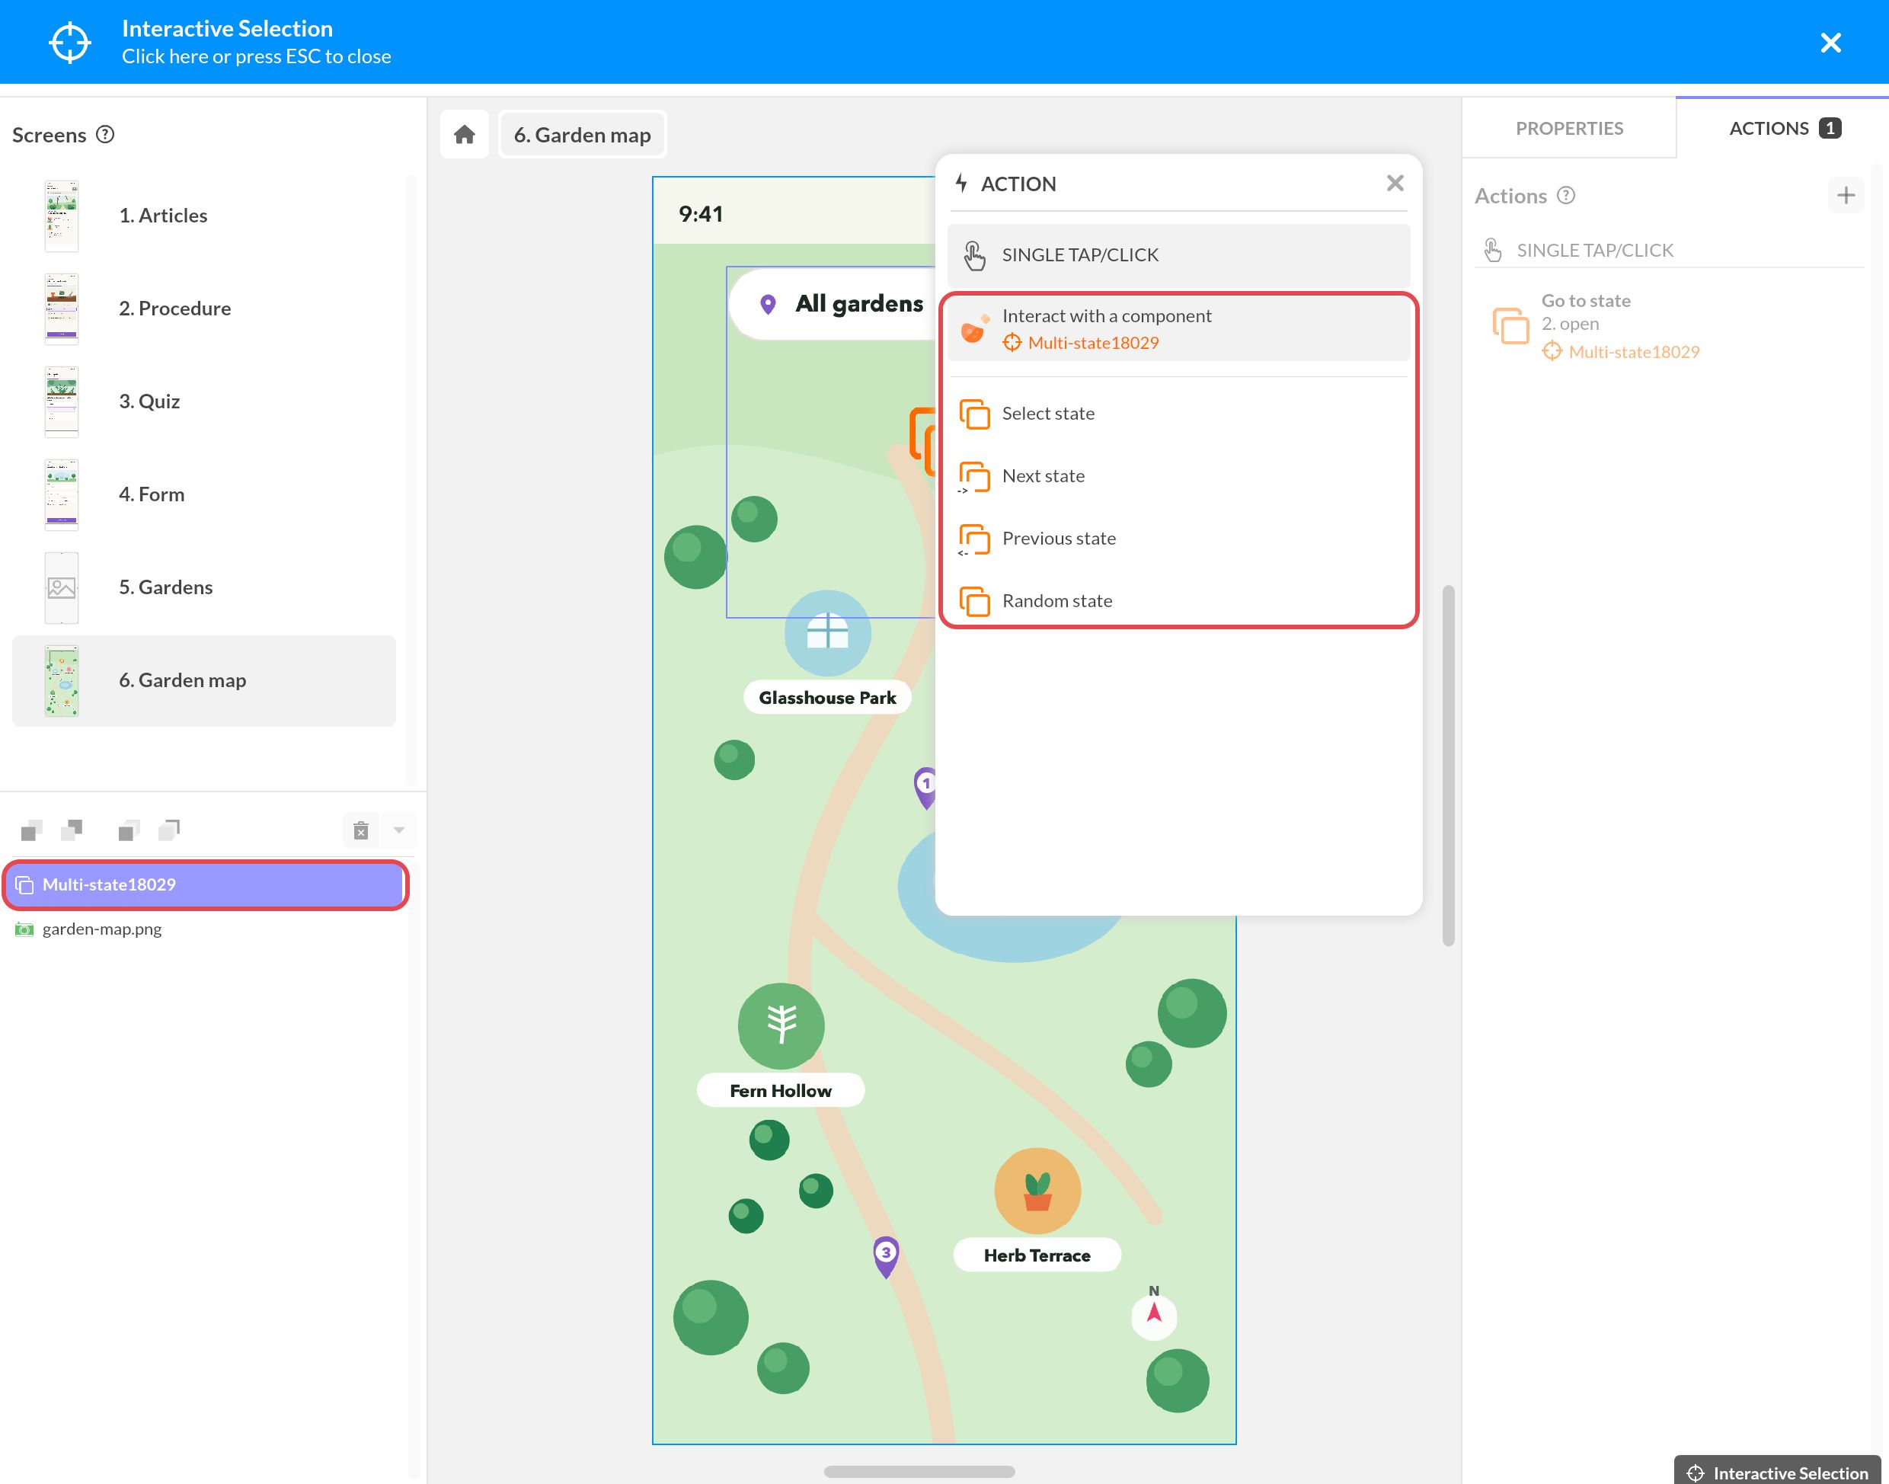Click the Glasshouse Park marker icon
Screen dimensions: 1889x1484
coord(828,633)
